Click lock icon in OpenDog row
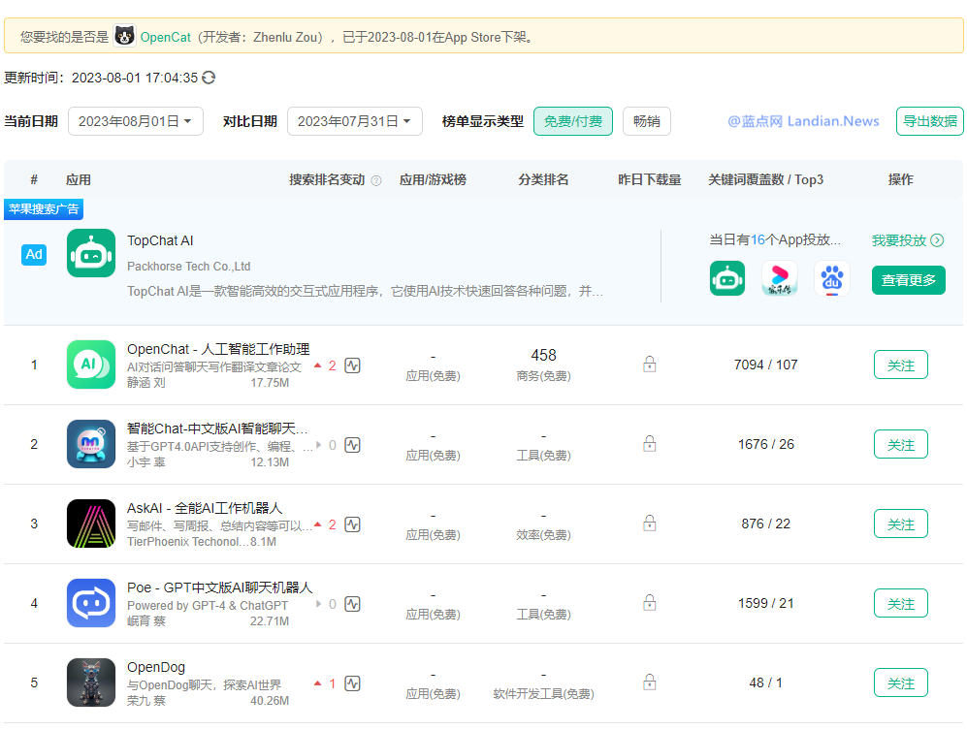 click(650, 682)
